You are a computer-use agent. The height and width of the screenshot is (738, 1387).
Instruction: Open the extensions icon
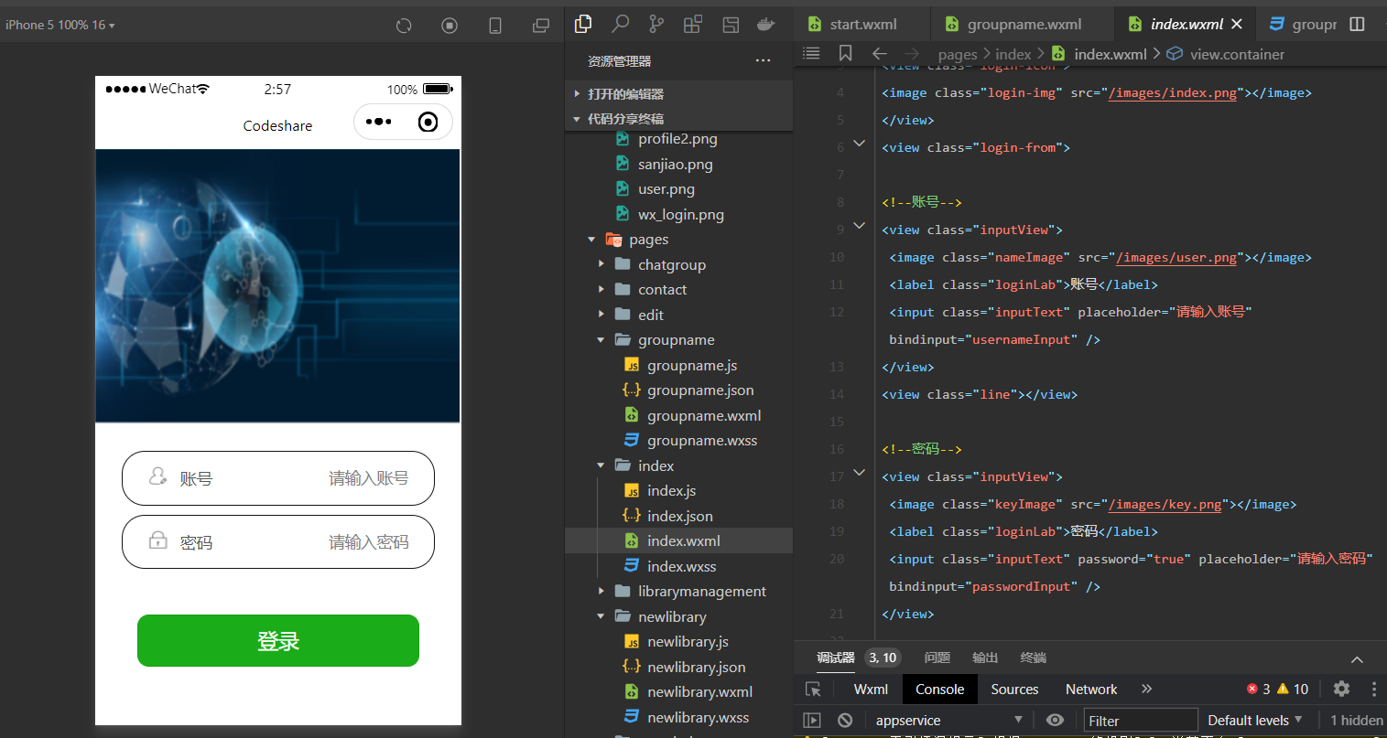click(693, 24)
